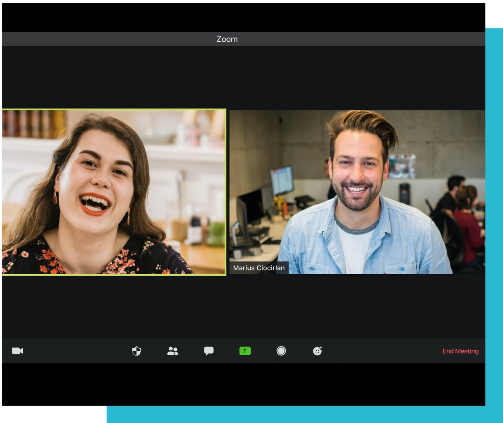Start recording with the Record icon
503x423 pixels.
point(281,351)
